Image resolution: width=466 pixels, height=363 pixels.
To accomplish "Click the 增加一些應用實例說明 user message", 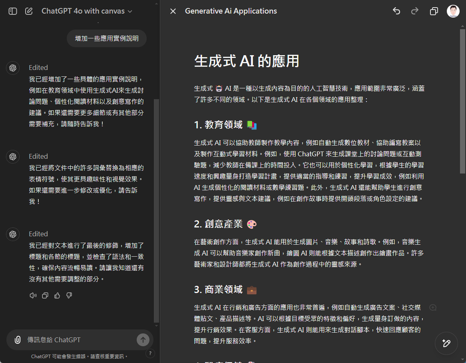I will click(x=106, y=38).
